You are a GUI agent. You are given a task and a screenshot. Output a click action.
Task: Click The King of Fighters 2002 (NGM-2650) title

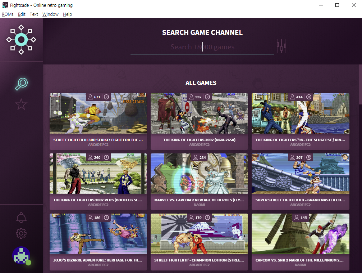199,140
